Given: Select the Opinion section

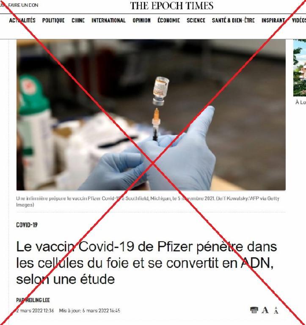Looking at the screenshot, I should (142, 20).
